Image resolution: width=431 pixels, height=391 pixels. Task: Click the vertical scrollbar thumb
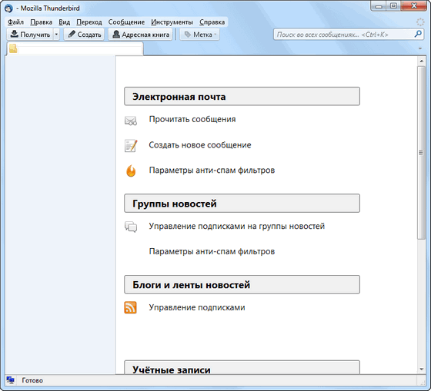(x=422, y=153)
